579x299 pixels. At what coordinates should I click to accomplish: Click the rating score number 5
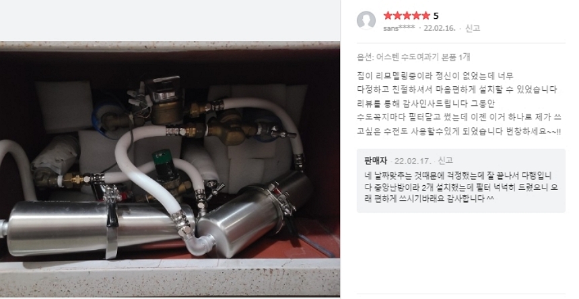pyautogui.click(x=436, y=16)
